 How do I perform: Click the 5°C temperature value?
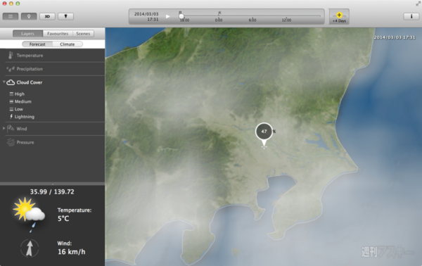tap(63, 218)
